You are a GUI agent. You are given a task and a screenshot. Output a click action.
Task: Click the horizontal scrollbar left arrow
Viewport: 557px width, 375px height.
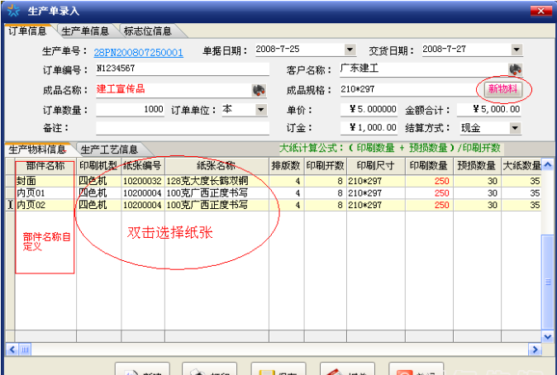(x=12, y=349)
